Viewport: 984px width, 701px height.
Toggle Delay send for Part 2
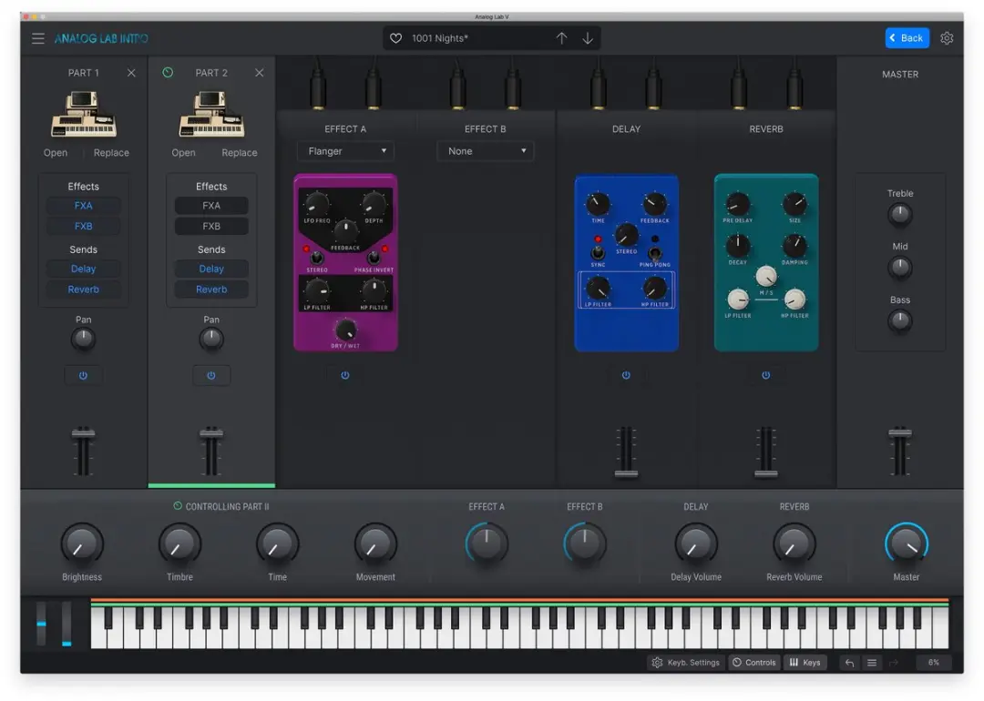point(211,269)
